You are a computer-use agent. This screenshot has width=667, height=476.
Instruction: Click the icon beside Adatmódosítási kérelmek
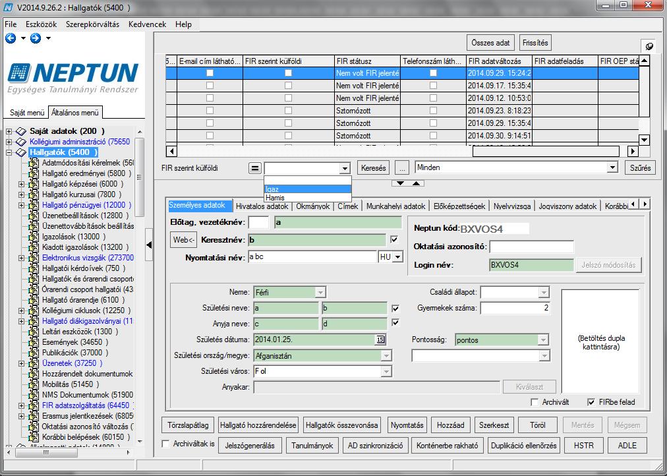click(x=34, y=163)
